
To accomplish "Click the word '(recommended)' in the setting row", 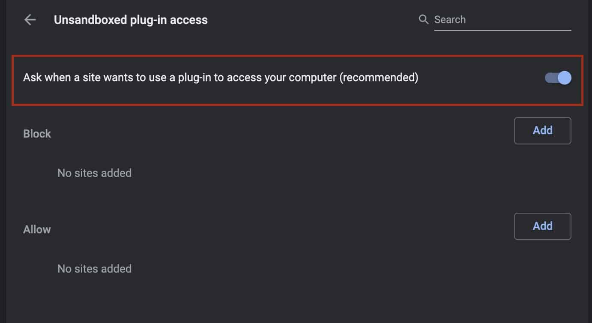I will click(379, 78).
